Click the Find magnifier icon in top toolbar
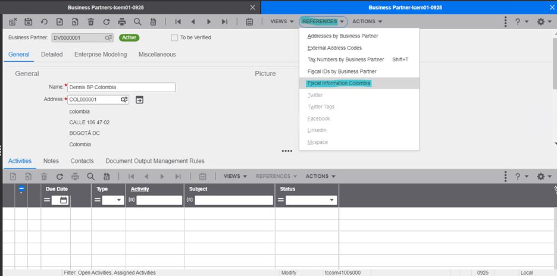 [x=137, y=21]
